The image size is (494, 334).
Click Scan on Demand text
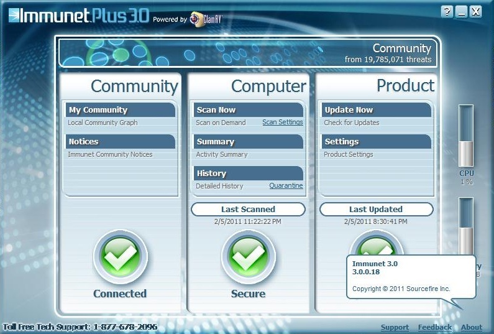[221, 123]
